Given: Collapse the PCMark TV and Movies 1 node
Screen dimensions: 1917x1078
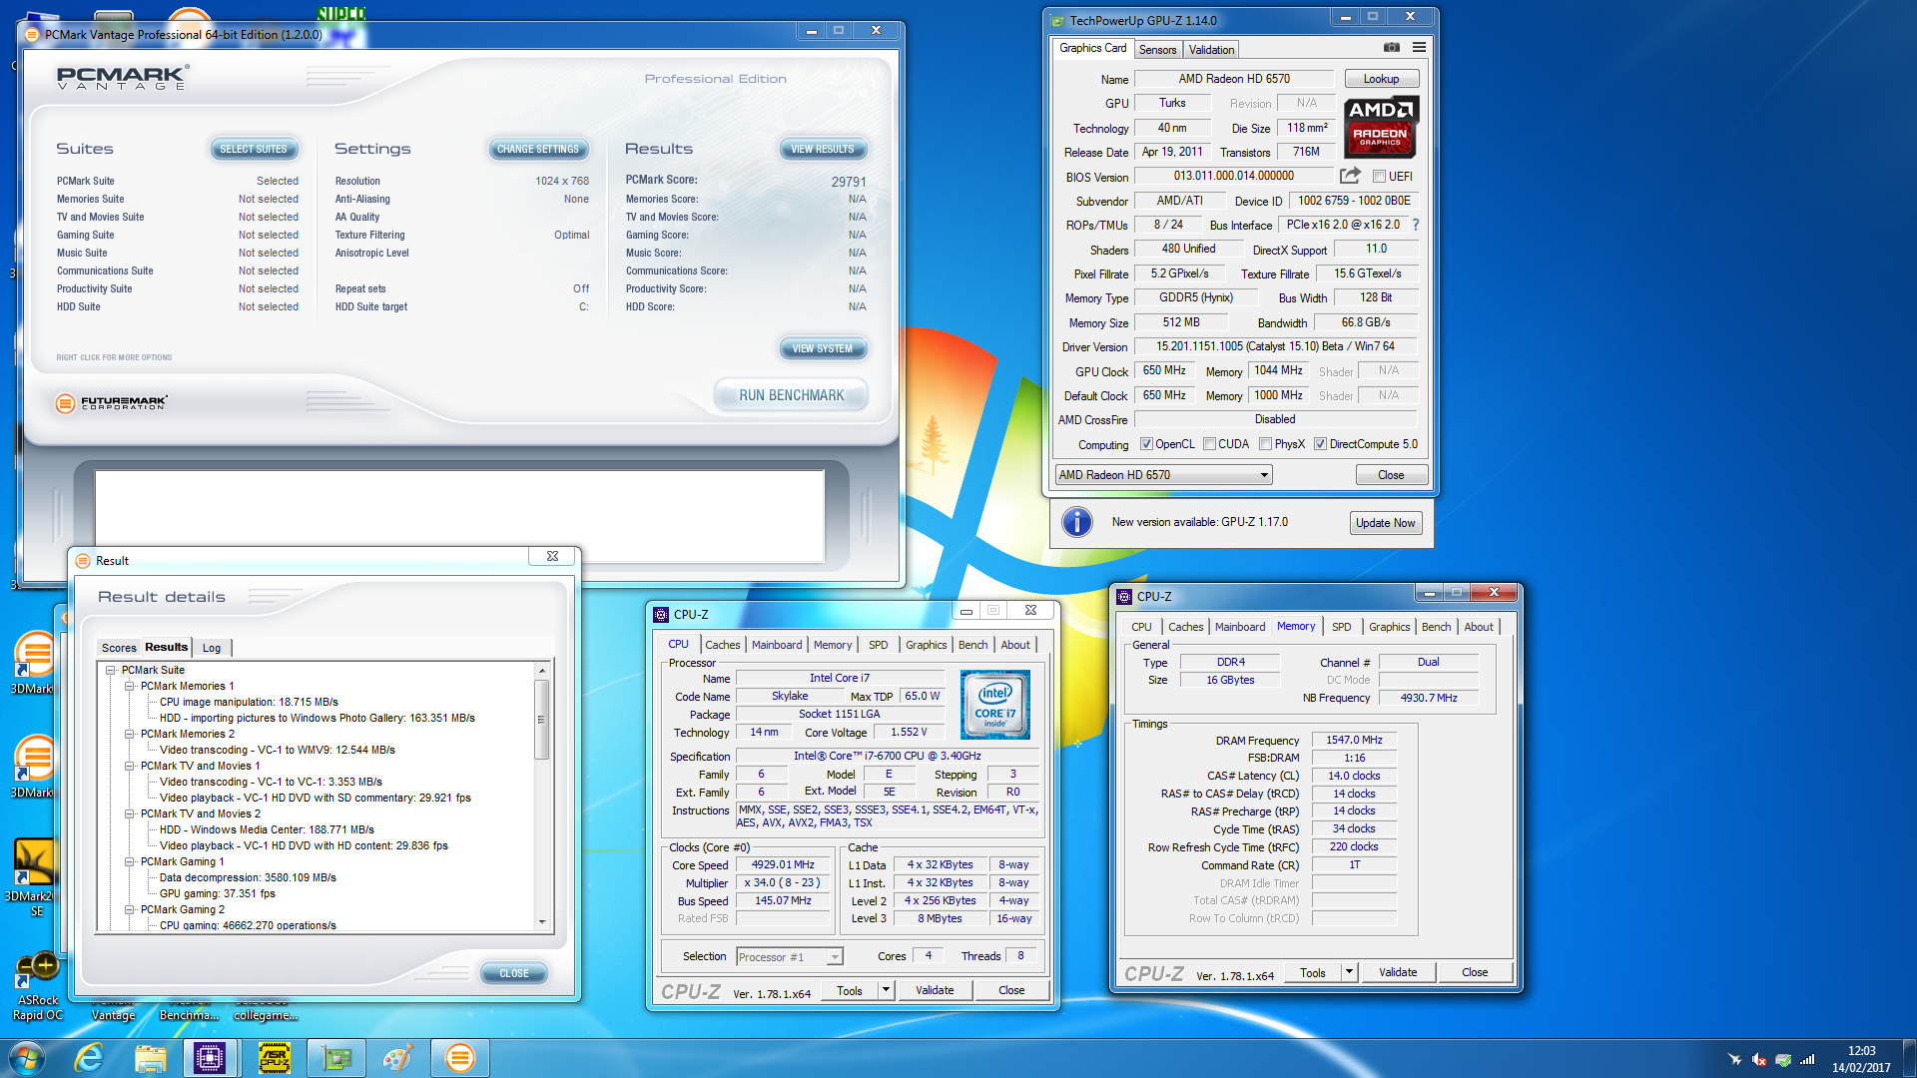Looking at the screenshot, I should (x=129, y=767).
